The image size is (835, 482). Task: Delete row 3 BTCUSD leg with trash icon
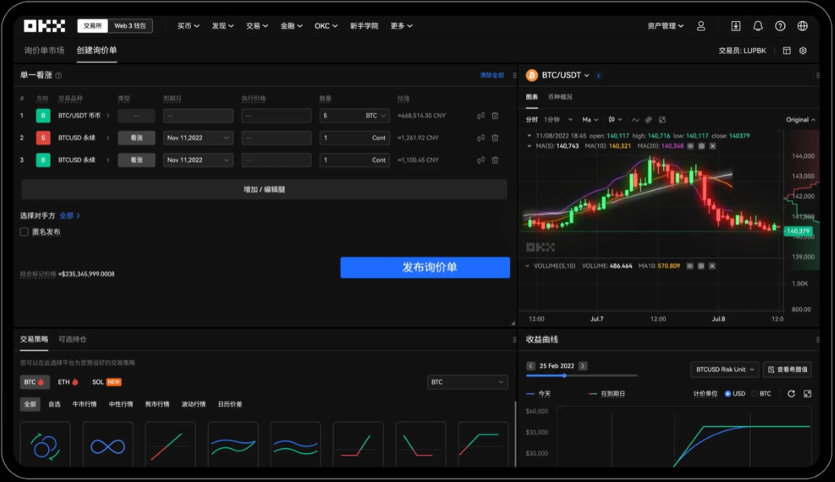tap(495, 160)
